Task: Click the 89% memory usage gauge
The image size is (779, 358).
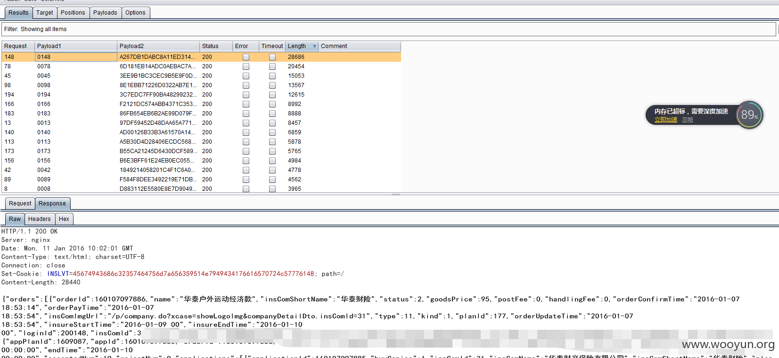Action: (x=749, y=115)
